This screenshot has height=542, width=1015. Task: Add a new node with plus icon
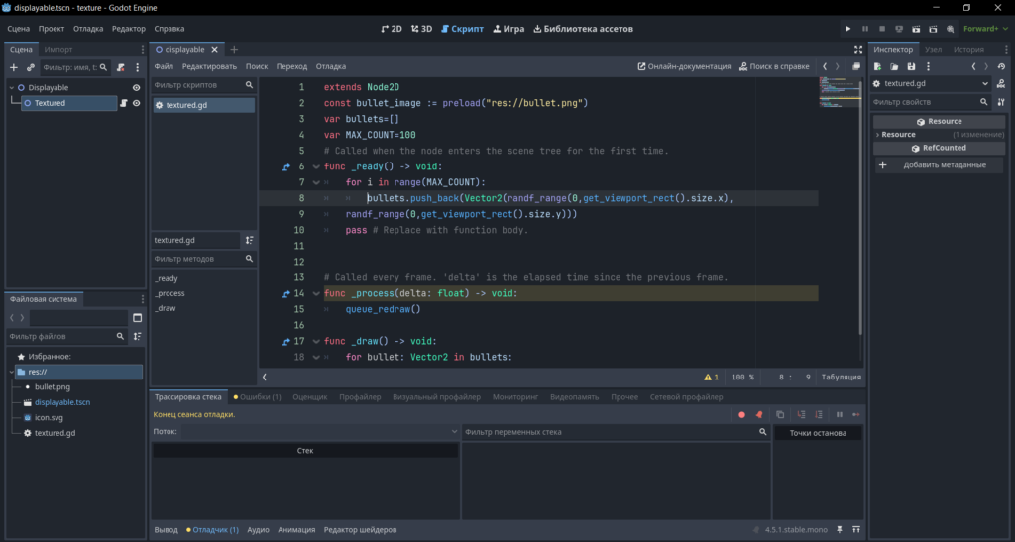pyautogui.click(x=14, y=67)
